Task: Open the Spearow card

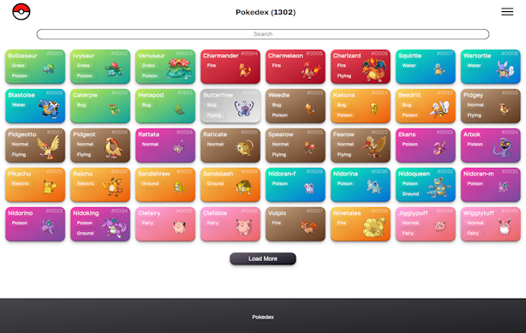Action: (296, 146)
